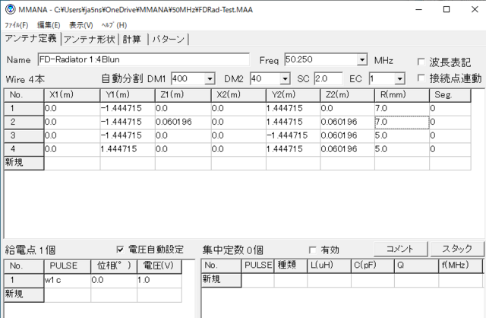The image size is (486, 318).
Task: Enable the 波長表記 checkbox
Action: 421,62
